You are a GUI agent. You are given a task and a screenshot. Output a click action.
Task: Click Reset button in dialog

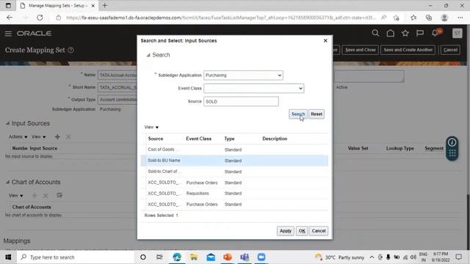pos(317,114)
